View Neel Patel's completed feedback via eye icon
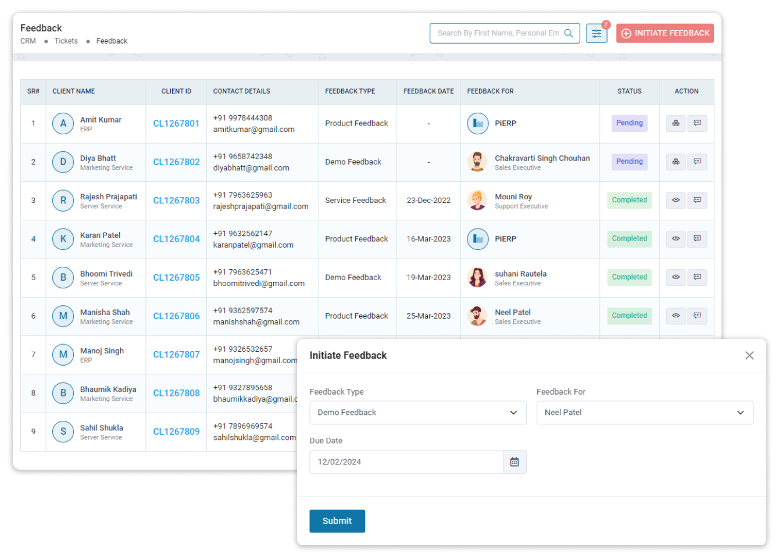Screen dimensions: 779x558 (676, 316)
